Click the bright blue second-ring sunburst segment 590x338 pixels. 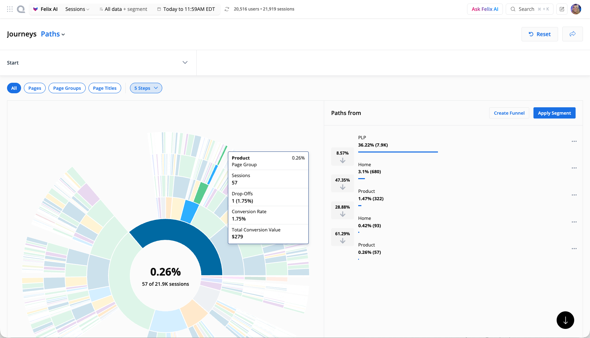coord(190,211)
